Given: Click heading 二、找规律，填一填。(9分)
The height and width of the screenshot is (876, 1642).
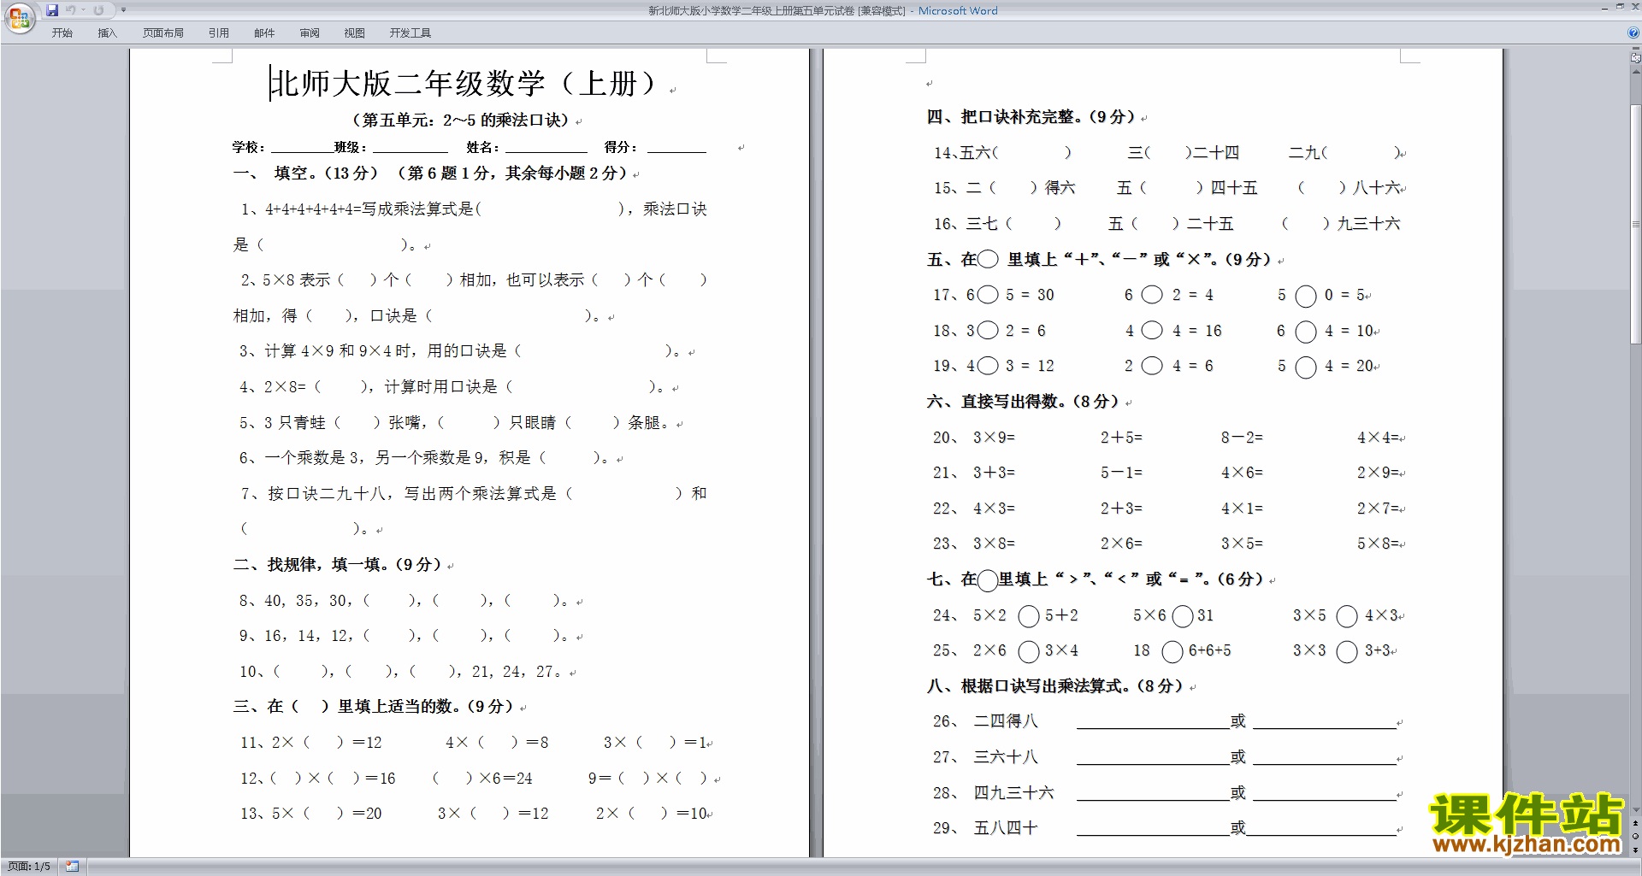Looking at the screenshot, I should coord(338,565).
